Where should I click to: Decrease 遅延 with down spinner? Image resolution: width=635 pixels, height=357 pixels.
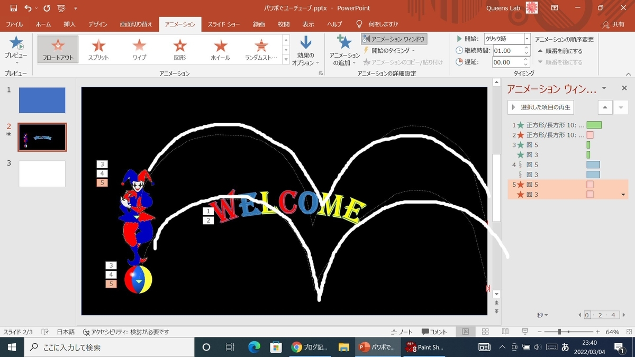(527, 65)
